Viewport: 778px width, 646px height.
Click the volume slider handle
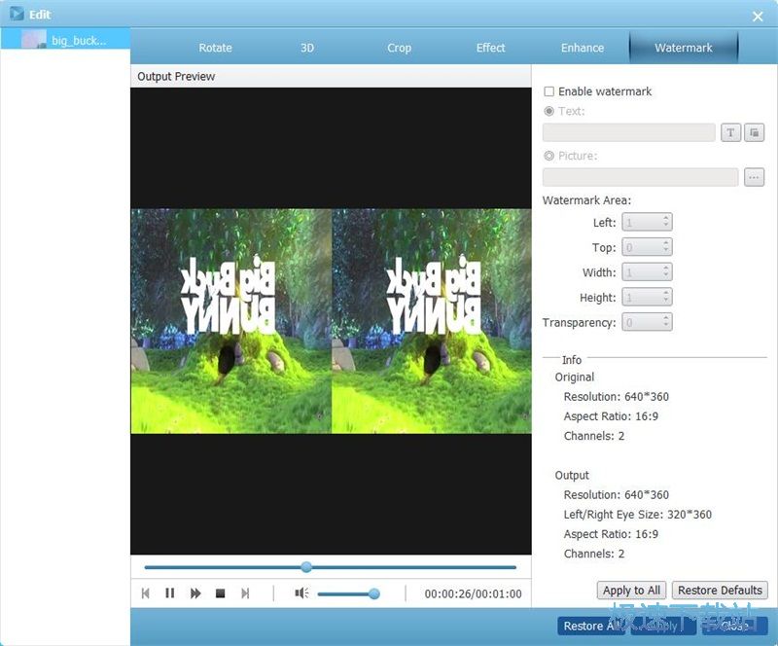374,593
